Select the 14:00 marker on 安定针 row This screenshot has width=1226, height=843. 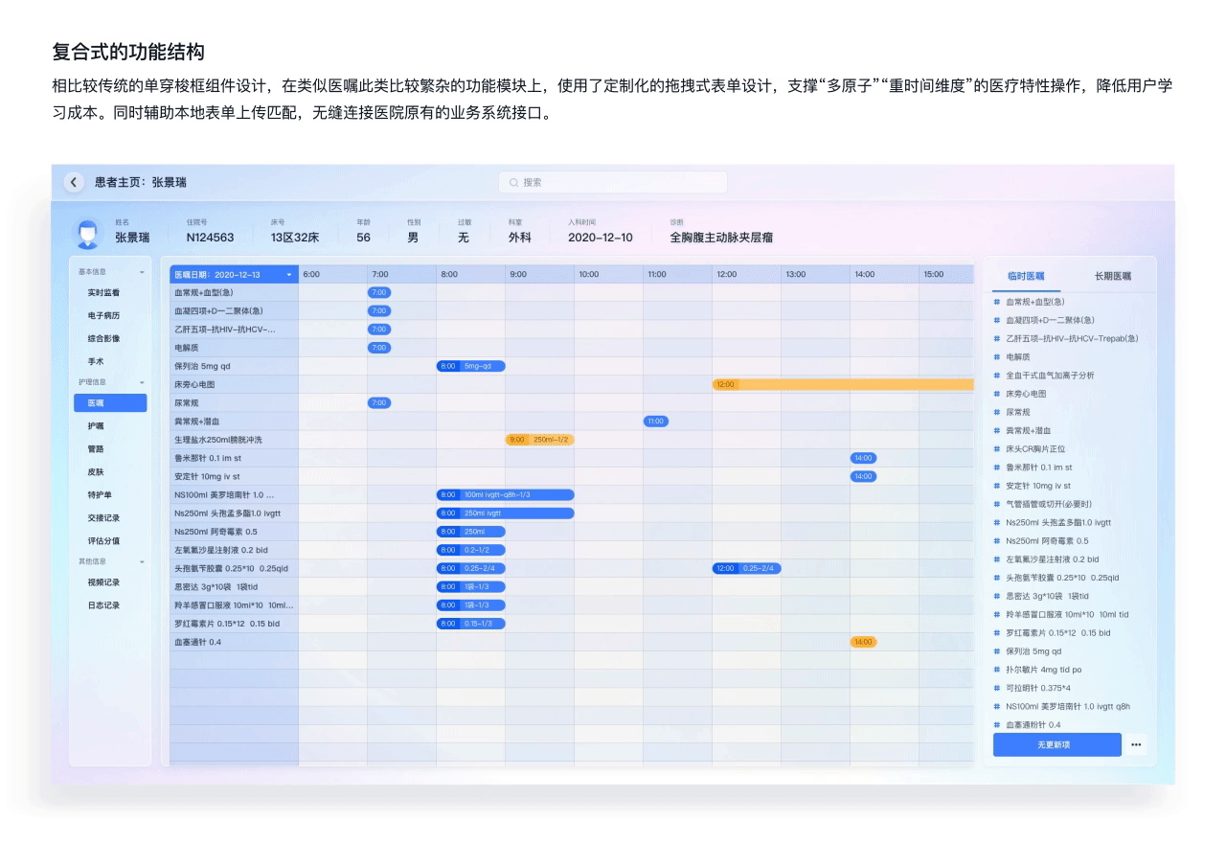(863, 476)
